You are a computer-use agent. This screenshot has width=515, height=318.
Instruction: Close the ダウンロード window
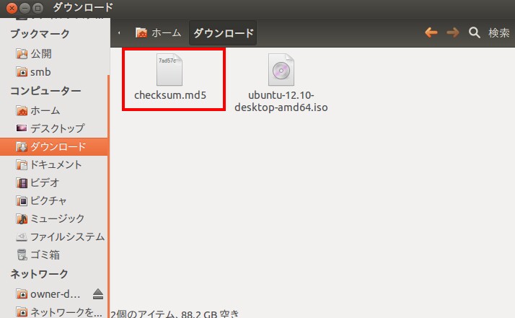coord(12,7)
